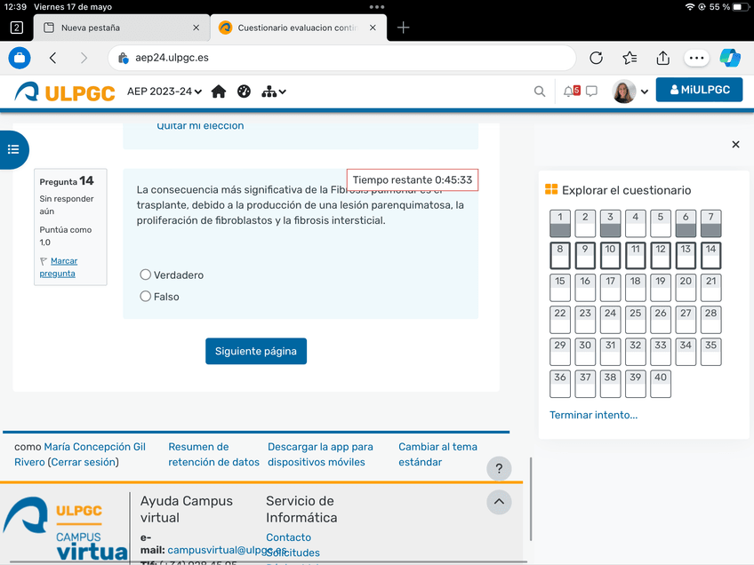Click Cerrar sesión link
Screen dimensions: 754x565
point(84,462)
